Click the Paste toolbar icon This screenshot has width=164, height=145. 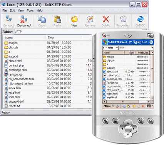pyautogui.click(x=57, y=21)
